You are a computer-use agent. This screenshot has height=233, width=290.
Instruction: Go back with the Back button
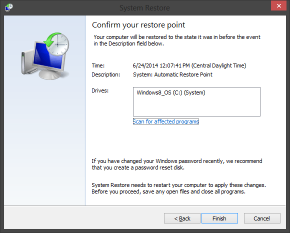tap(182, 218)
